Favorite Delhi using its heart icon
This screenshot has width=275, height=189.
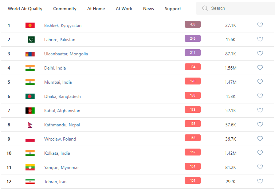tap(260, 68)
